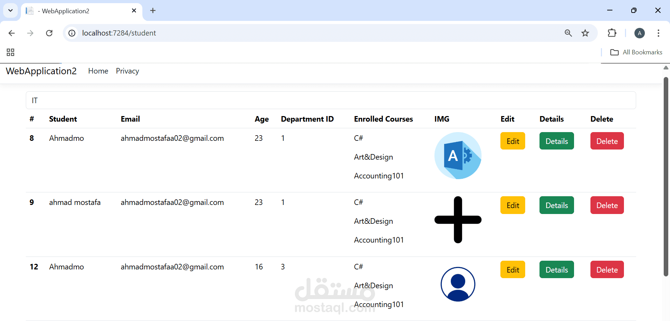Click the browser forward arrow
670x321 pixels.
(x=30, y=33)
